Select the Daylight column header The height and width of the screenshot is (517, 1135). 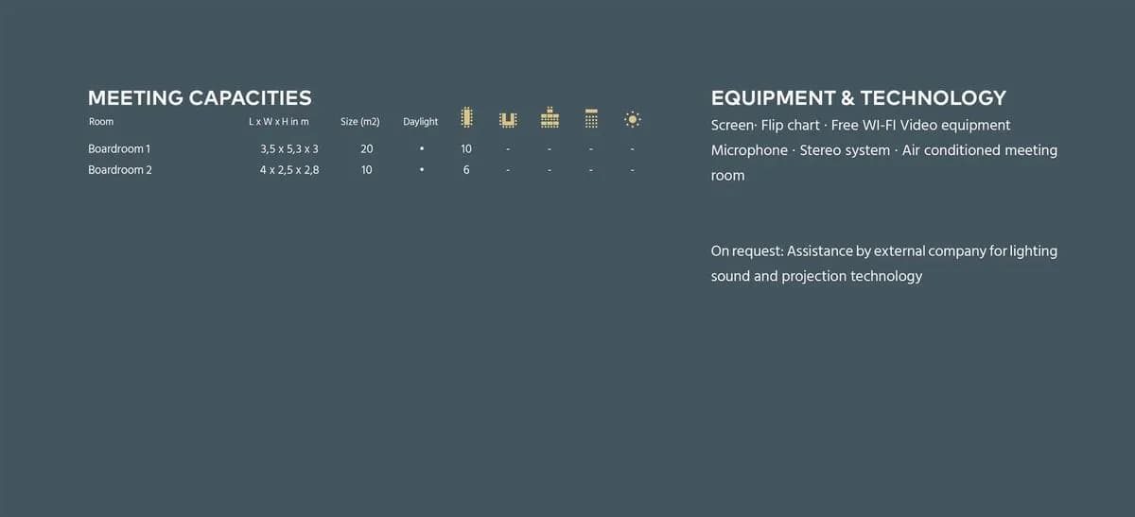pos(421,122)
